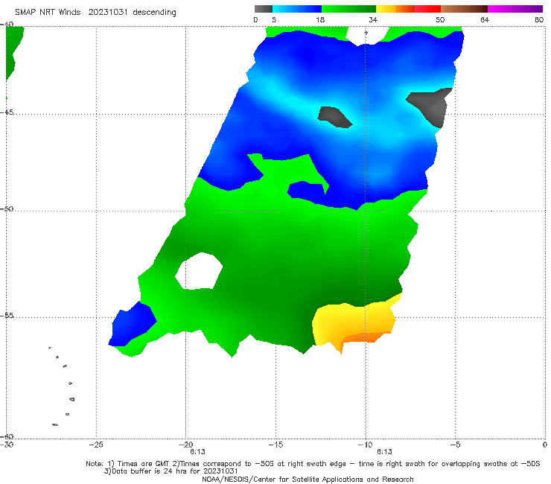This screenshot has height=484, width=551.
Task: Click the red segment of the color bar
Action: click(427, 9)
